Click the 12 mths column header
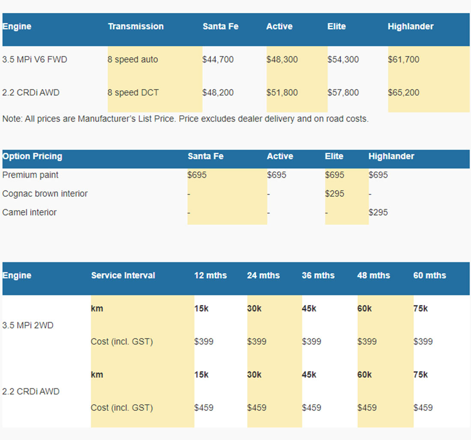The height and width of the screenshot is (440, 471). coord(210,276)
